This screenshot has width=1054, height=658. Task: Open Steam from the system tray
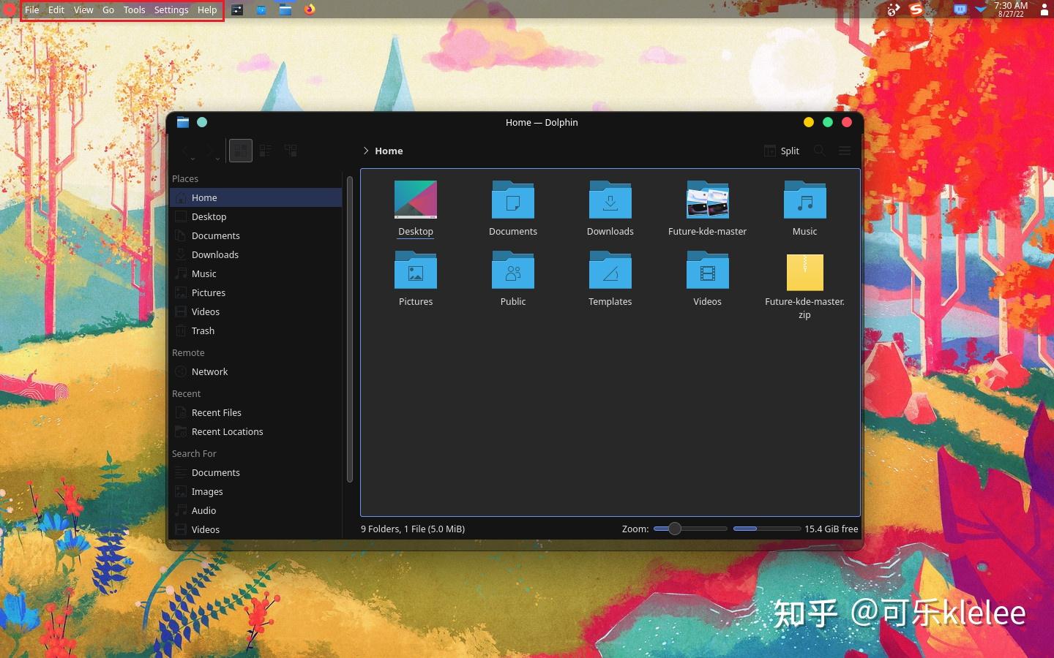click(x=916, y=10)
